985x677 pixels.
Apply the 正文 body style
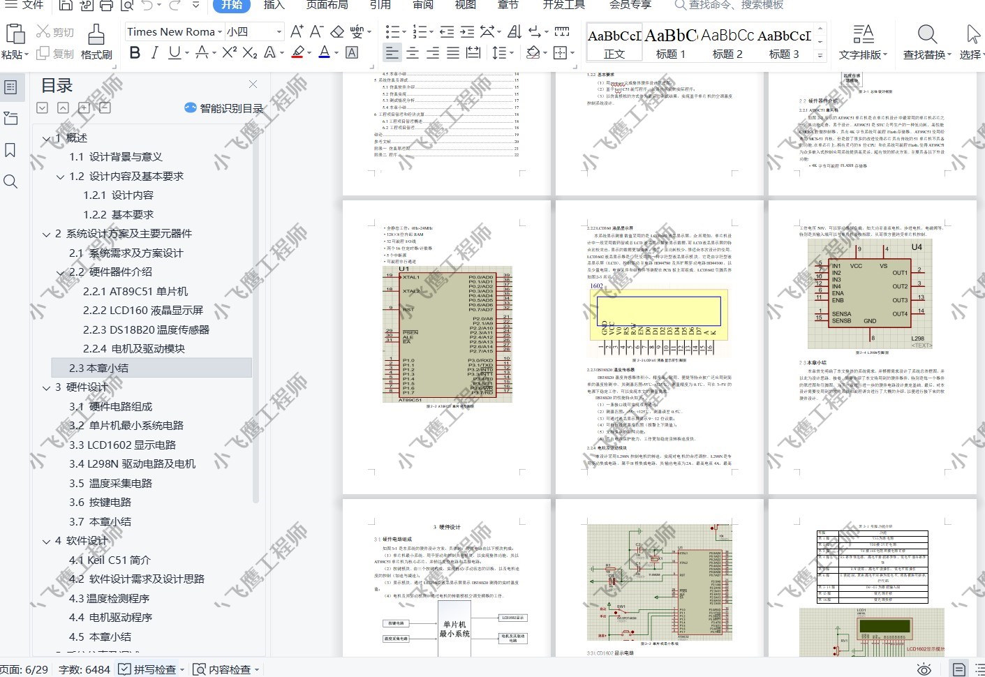tap(614, 43)
